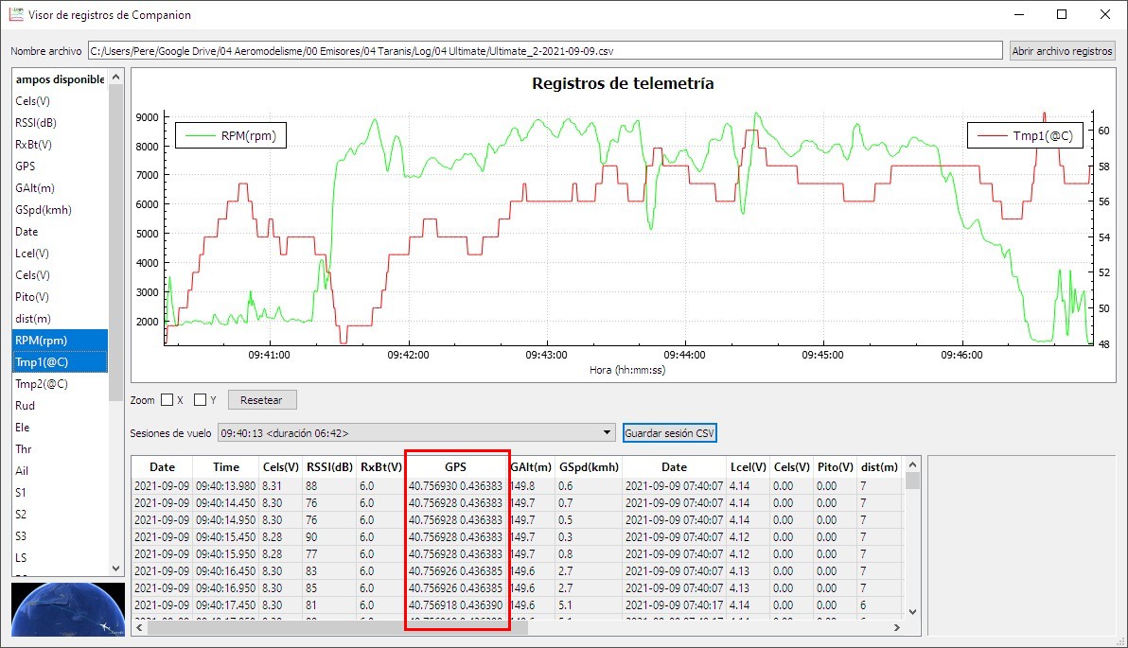This screenshot has width=1128, height=648.
Task: Click the Time column header in table
Action: (225, 467)
